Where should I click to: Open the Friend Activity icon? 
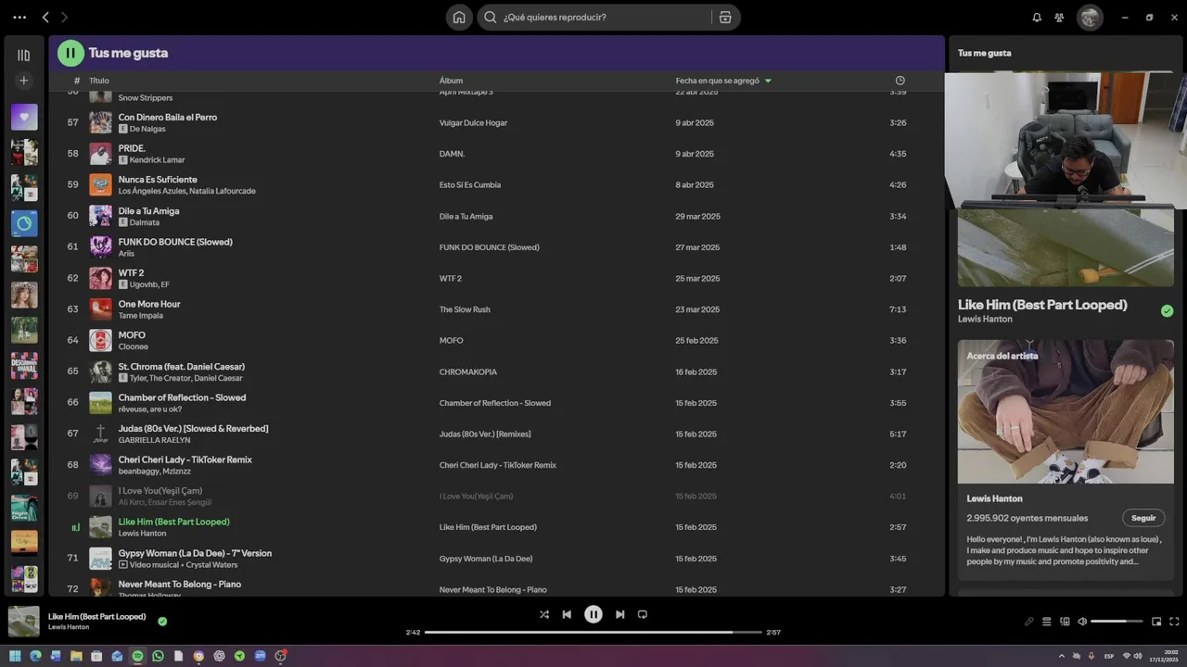pos(1059,18)
